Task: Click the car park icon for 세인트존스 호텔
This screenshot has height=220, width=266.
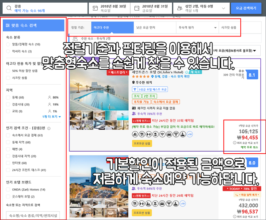Action: (169, 134)
